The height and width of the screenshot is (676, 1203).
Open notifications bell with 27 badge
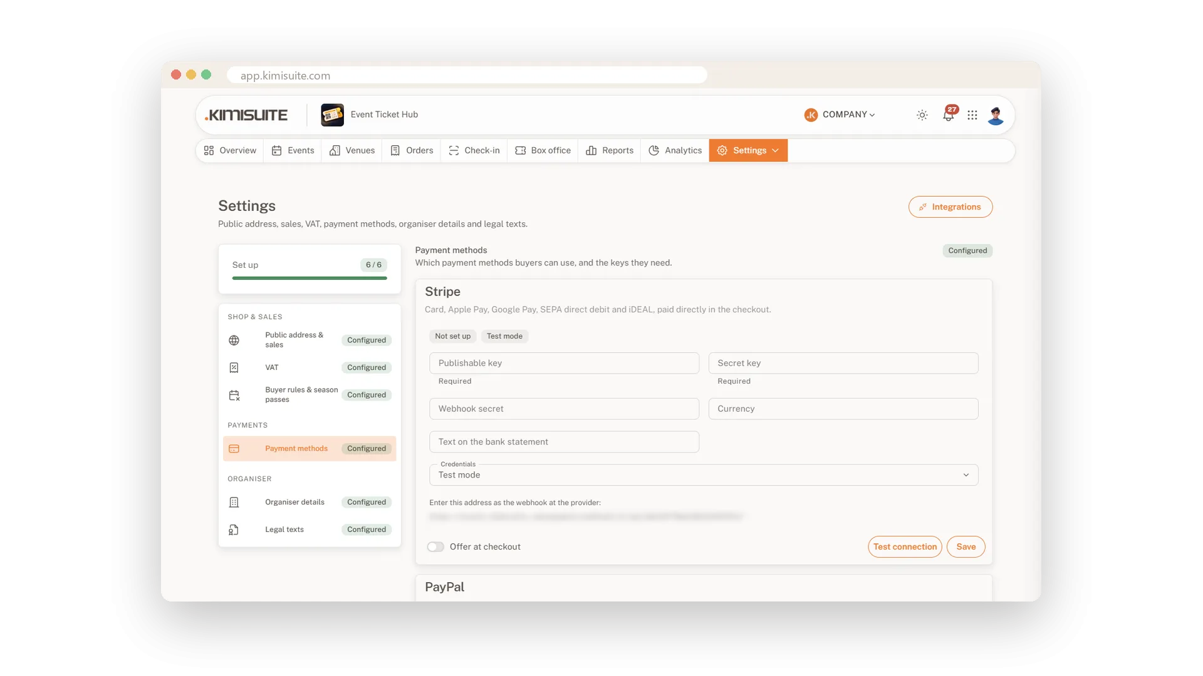click(x=949, y=115)
